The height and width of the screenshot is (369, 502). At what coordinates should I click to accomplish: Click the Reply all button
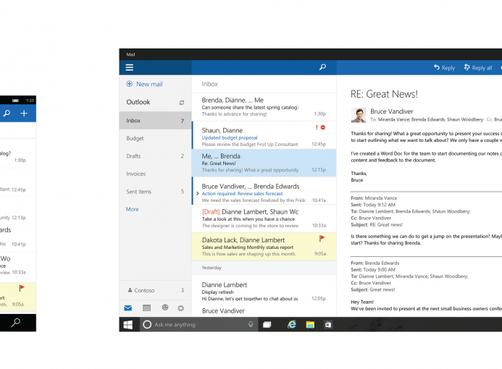coord(477,68)
